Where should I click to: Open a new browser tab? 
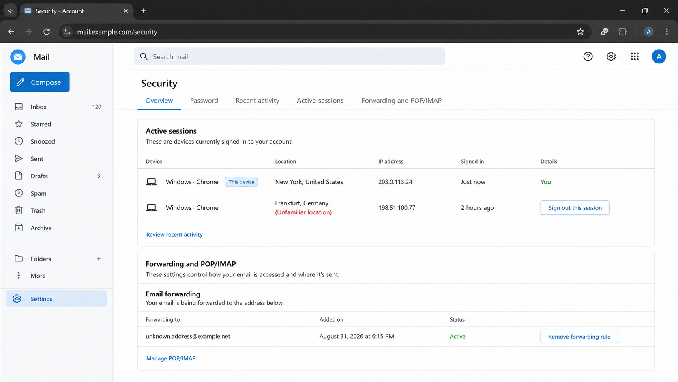143,11
